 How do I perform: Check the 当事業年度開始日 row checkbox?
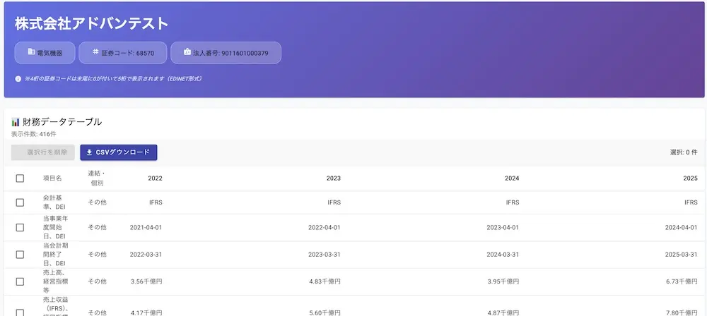click(x=20, y=228)
